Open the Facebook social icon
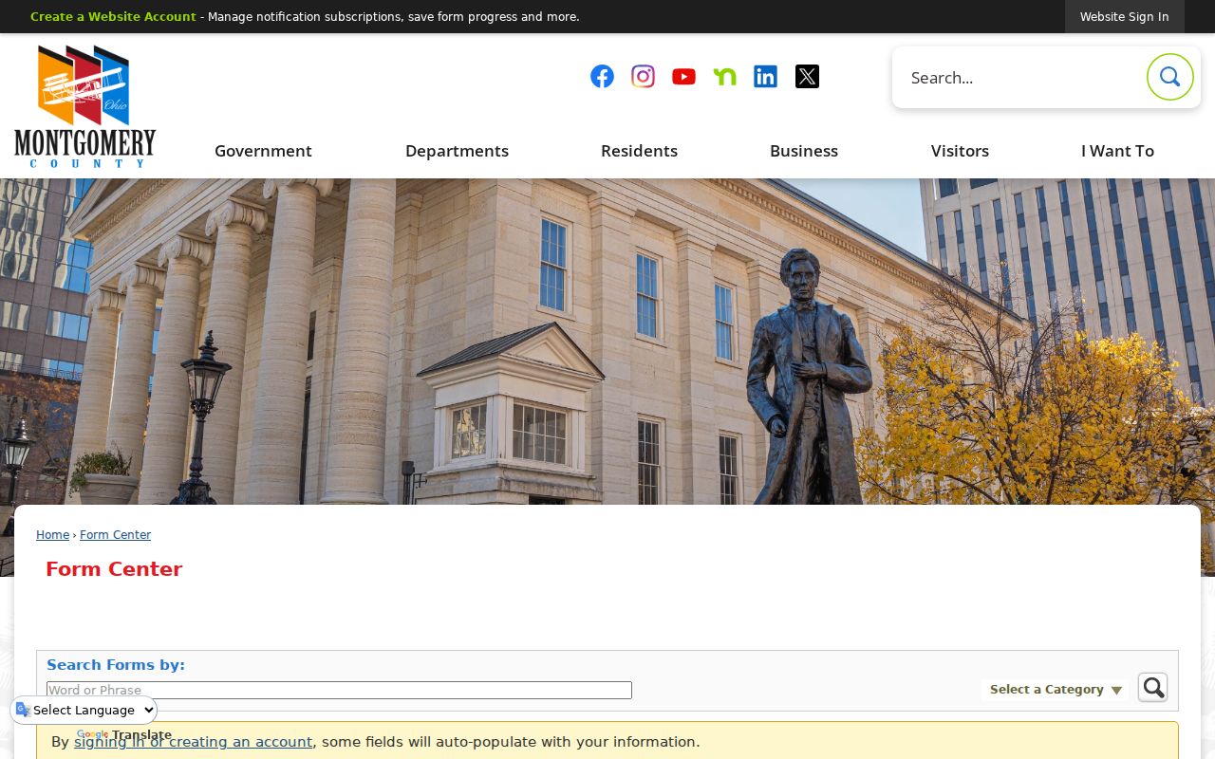1215x759 pixels. (x=602, y=77)
